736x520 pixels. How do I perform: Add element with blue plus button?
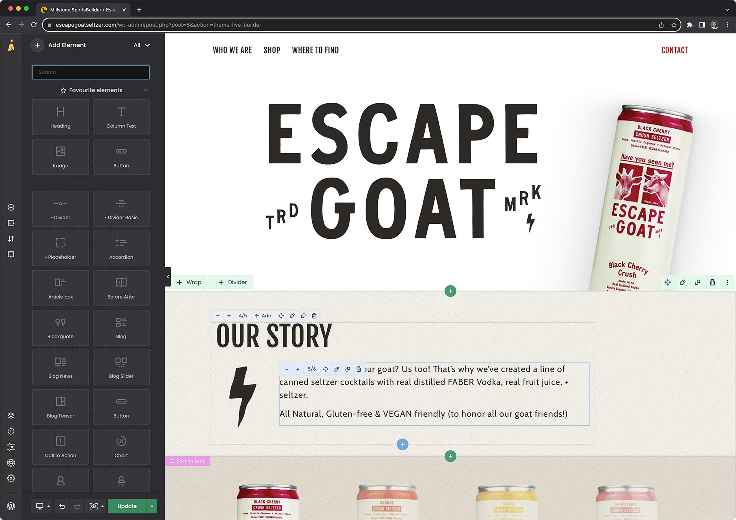[x=403, y=445]
